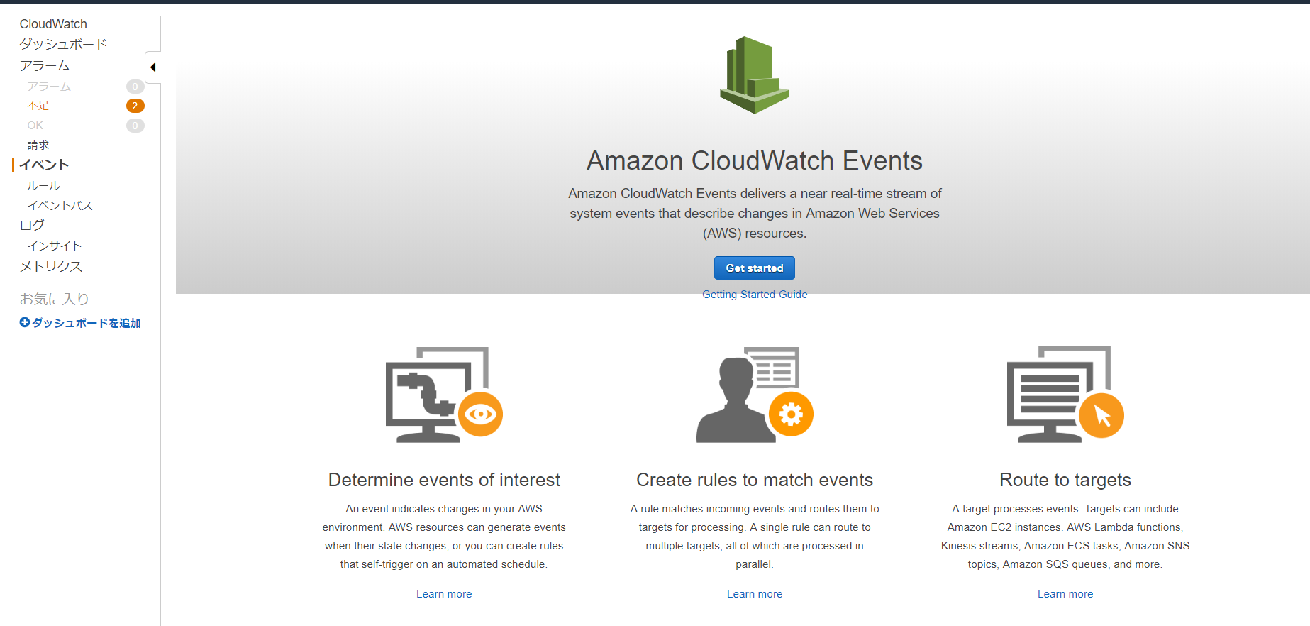Click the person with gear icon
Image resolution: width=1310 pixels, height=626 pixels.
754,395
